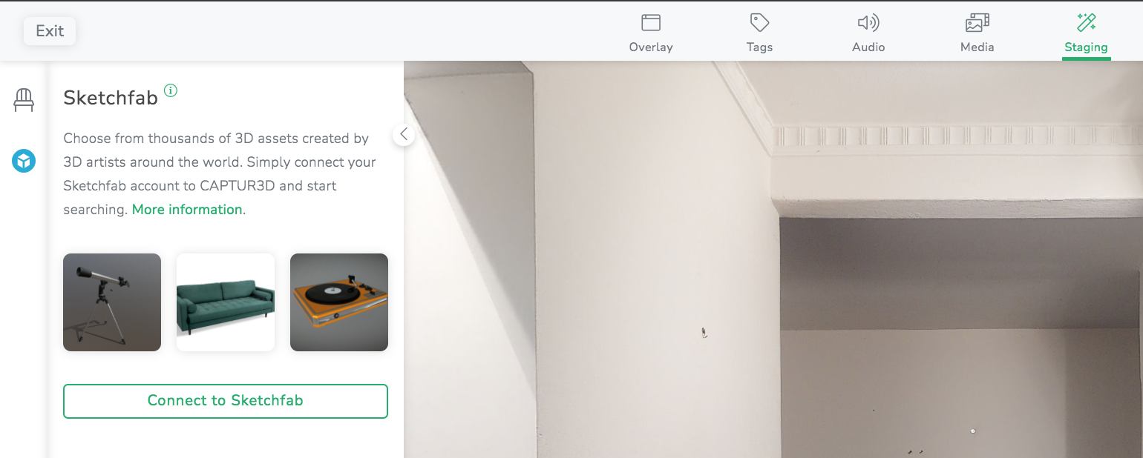Select the telescope 3D model thumbnail
The image size is (1143, 458).
(x=112, y=302)
